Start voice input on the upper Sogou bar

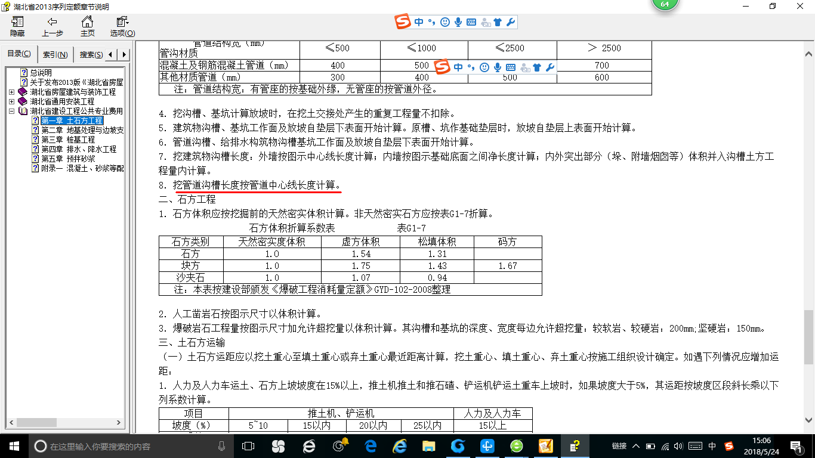coord(458,22)
